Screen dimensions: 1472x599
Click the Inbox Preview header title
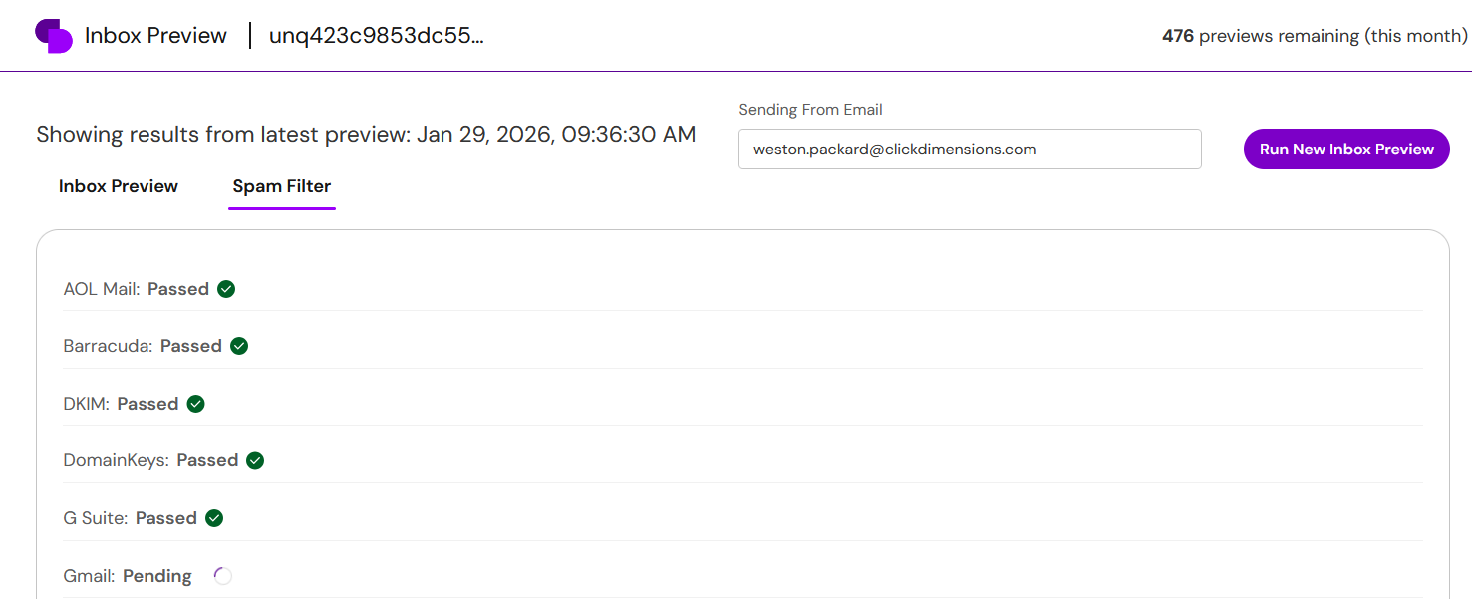click(155, 36)
